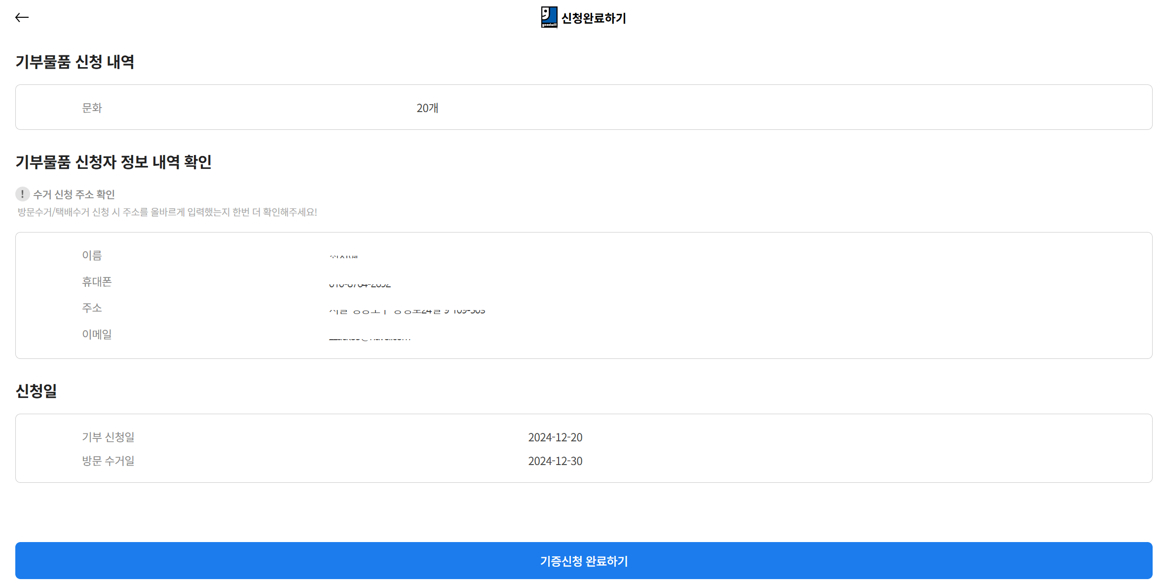Click the 20개 quantity value
1163x586 pixels.
pyautogui.click(x=427, y=108)
